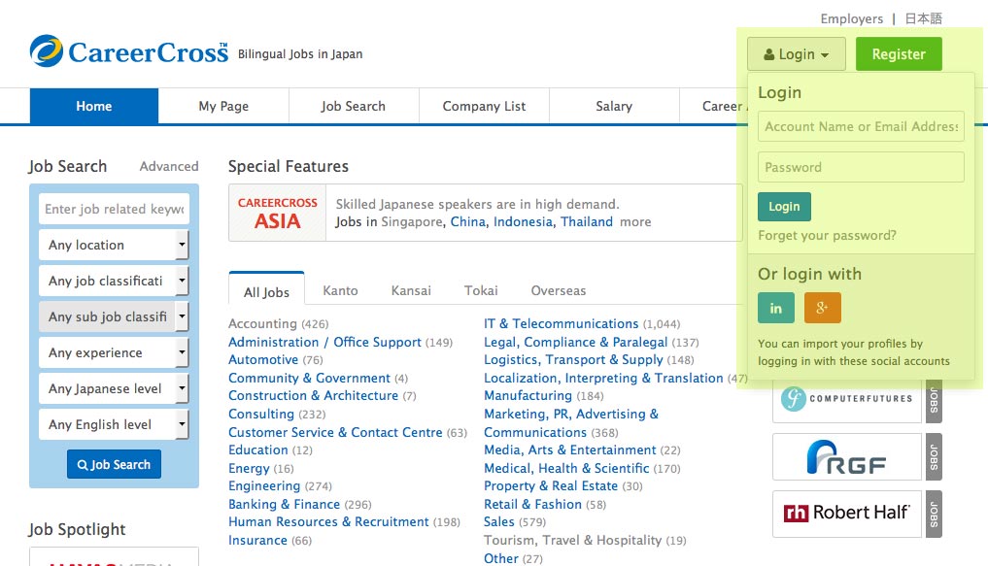This screenshot has width=988, height=566.
Task: Open My Page in navigation
Action: coord(223,107)
